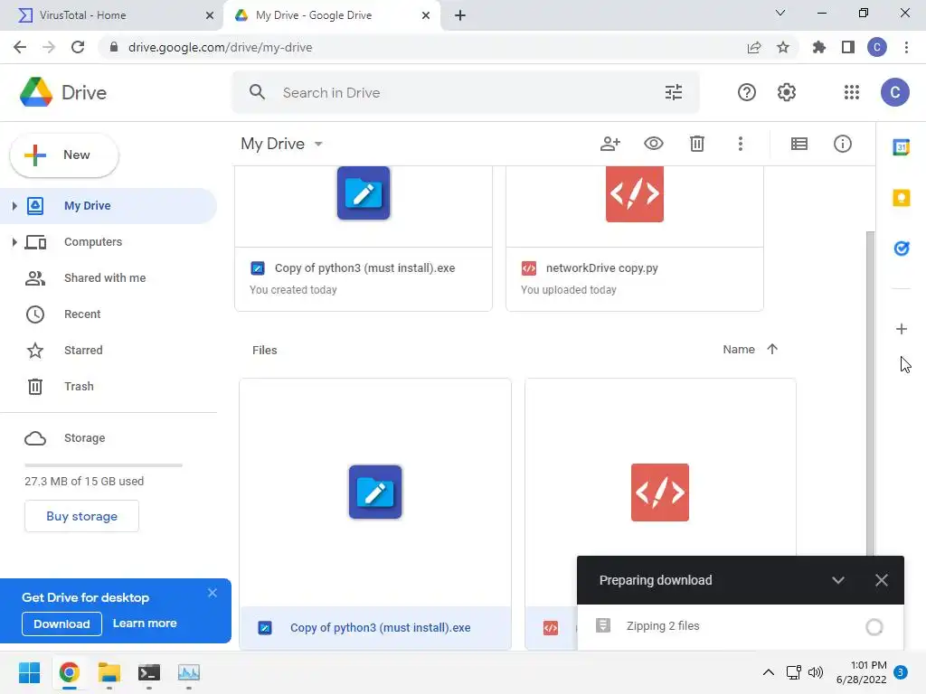Image resolution: width=926 pixels, height=694 pixels.
Task: Open File Explorer from taskbar
Action: [x=109, y=672]
